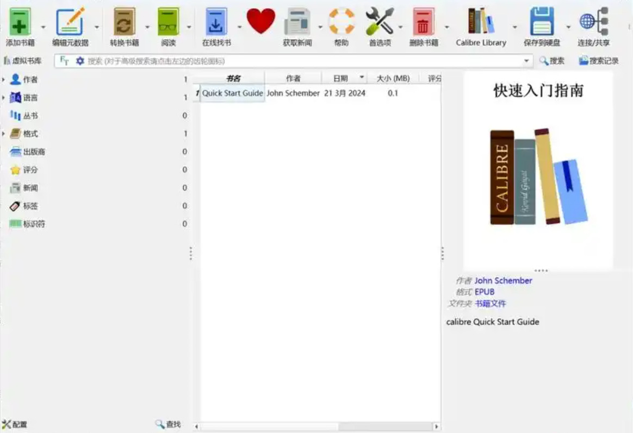Click the full-text search FT icon
This screenshot has height=433, width=633.
tap(64, 61)
